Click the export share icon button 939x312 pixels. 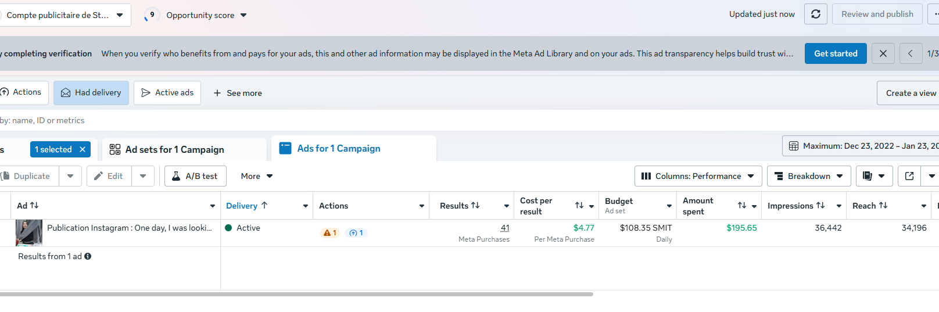(x=909, y=176)
